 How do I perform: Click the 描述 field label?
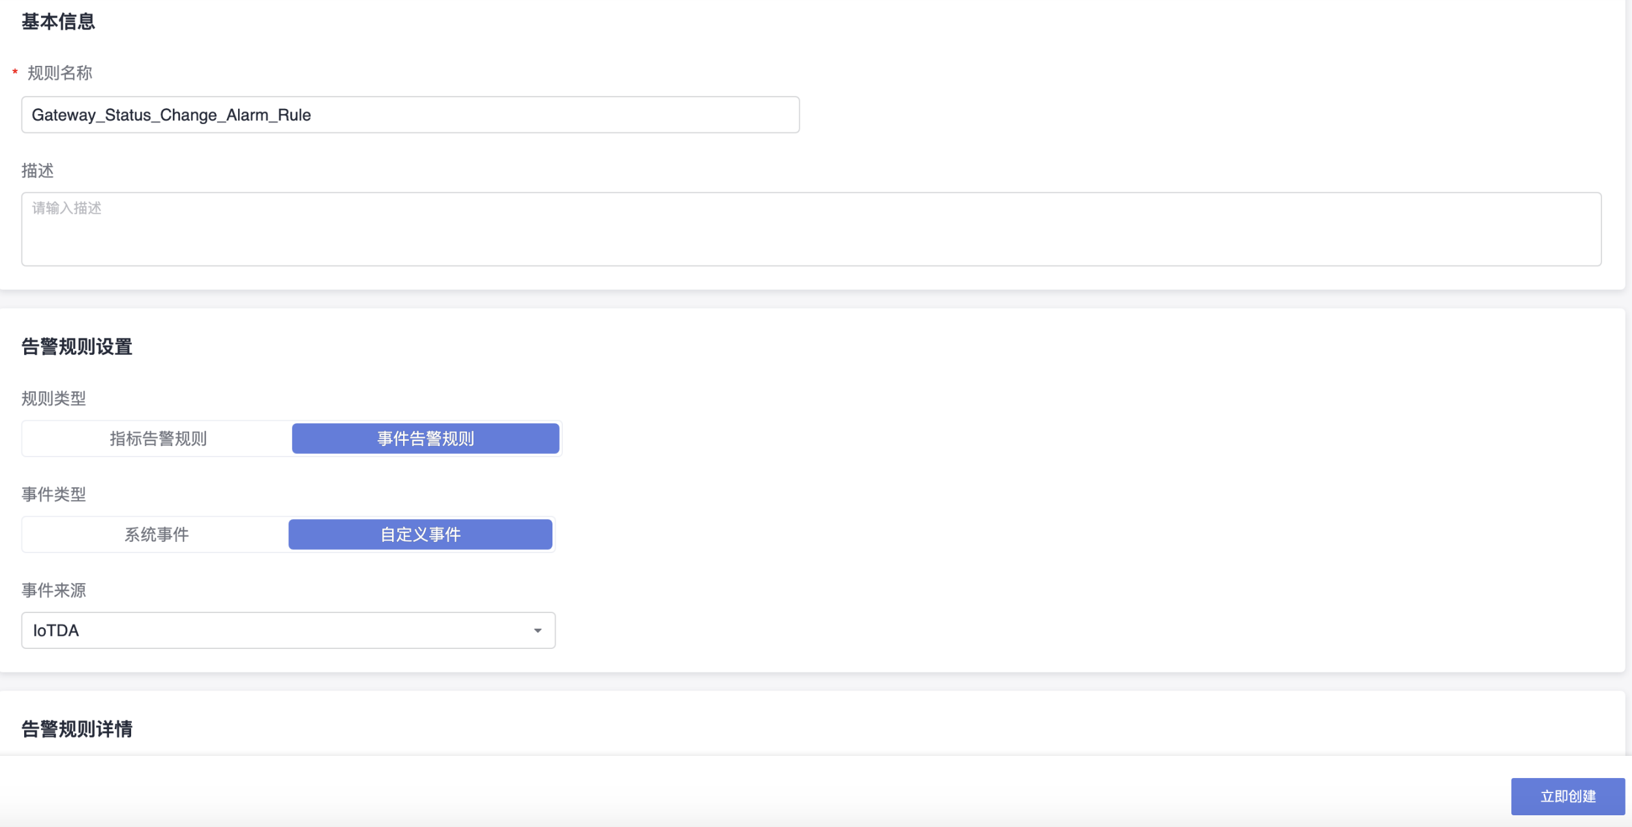coord(37,171)
